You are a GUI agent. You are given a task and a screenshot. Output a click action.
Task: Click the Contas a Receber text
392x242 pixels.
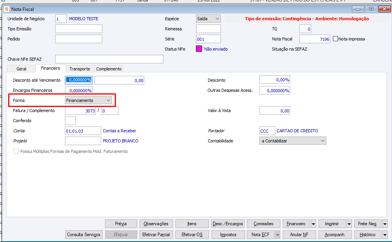click(119, 131)
